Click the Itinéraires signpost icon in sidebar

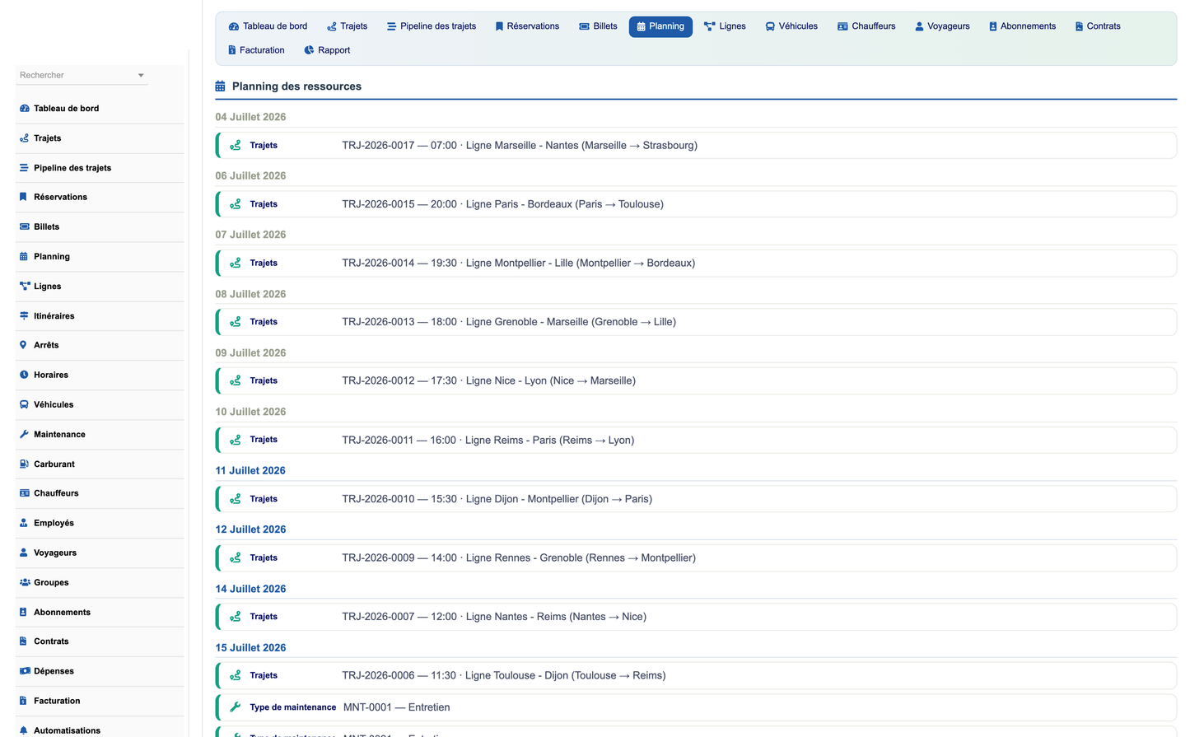coord(24,316)
